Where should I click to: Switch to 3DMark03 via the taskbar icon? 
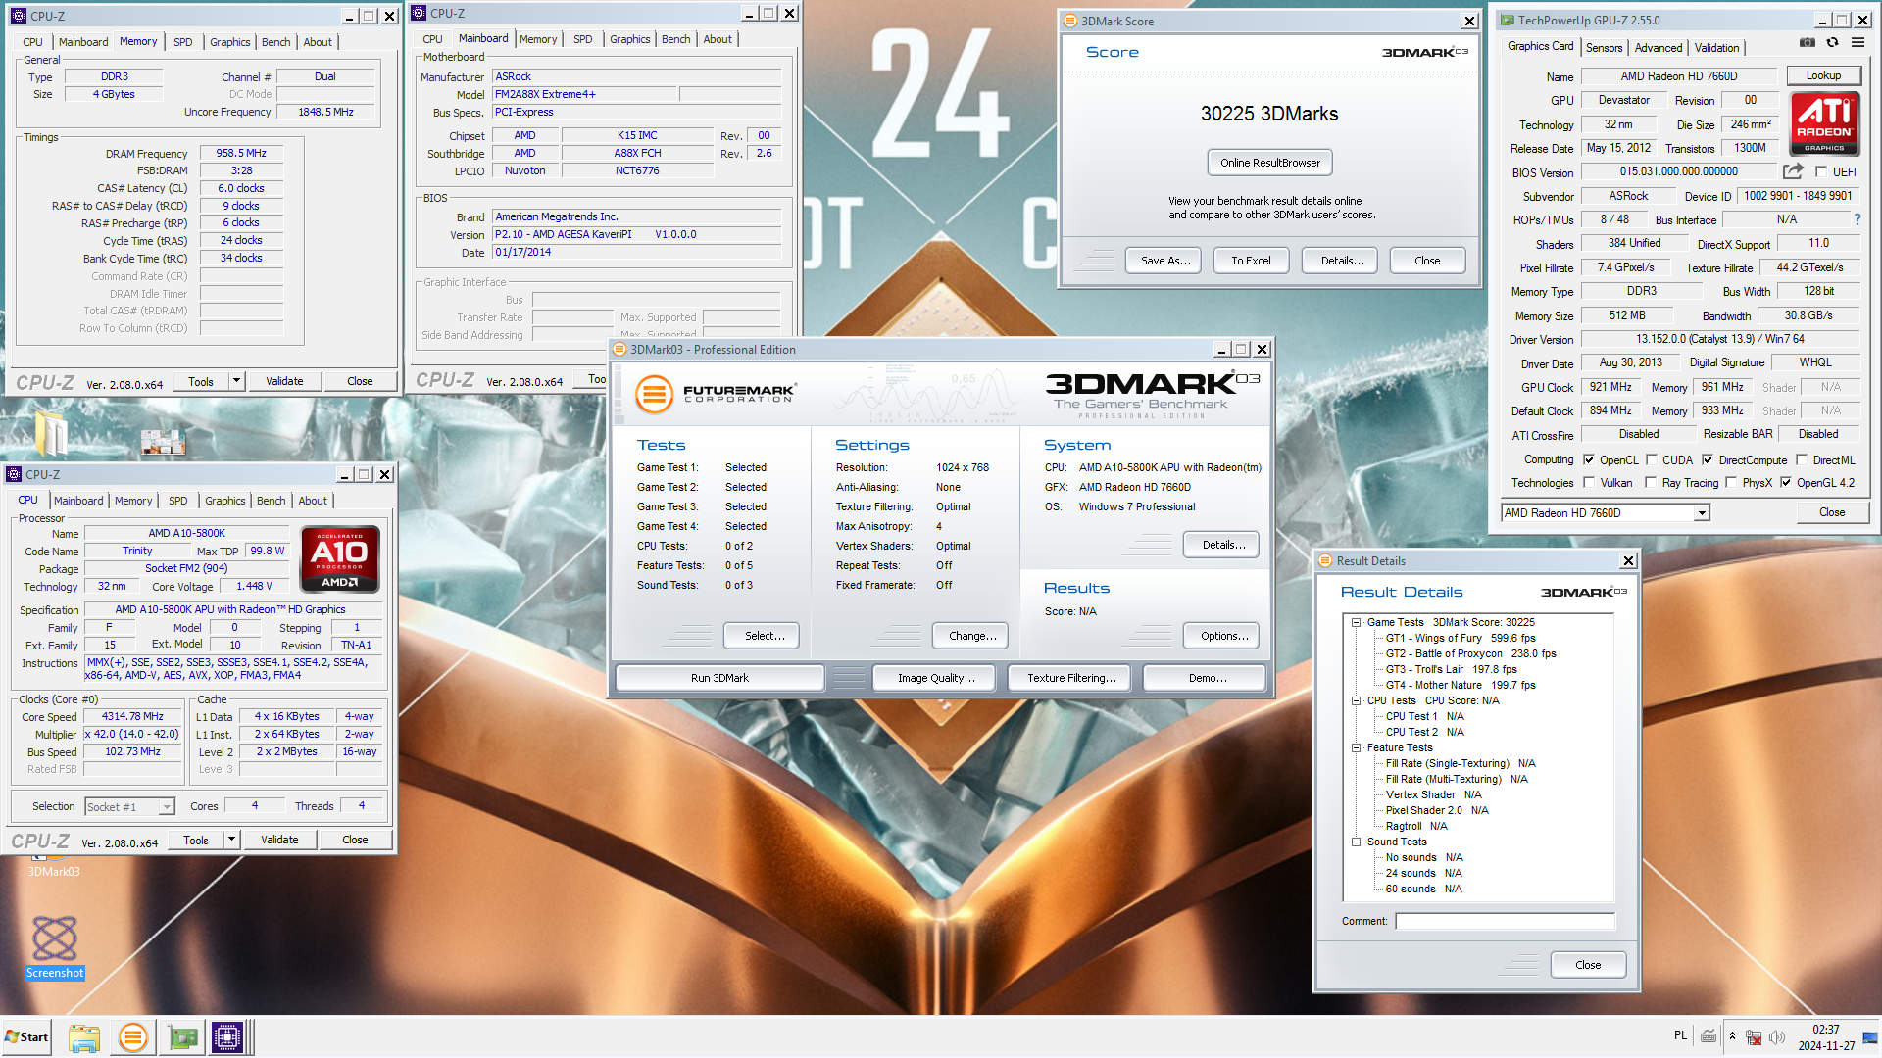click(x=132, y=1037)
